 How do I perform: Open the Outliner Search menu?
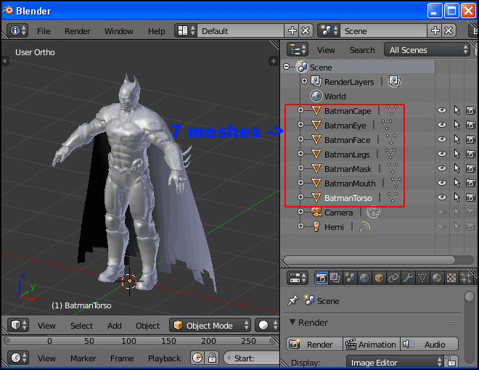tap(362, 50)
